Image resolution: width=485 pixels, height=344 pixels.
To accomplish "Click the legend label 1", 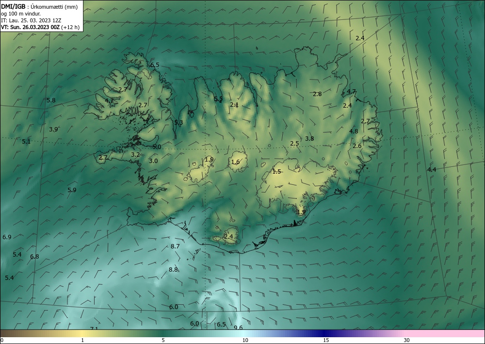I will coord(82,341).
